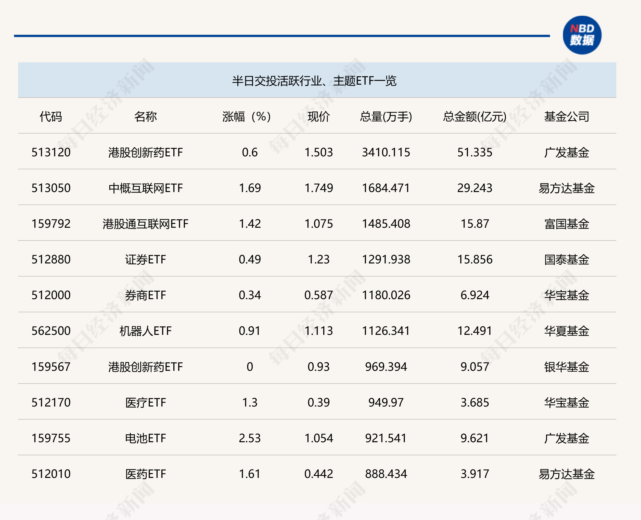Click the name 医药ETF
Image resolution: width=641 pixels, height=520 pixels.
click(x=146, y=474)
